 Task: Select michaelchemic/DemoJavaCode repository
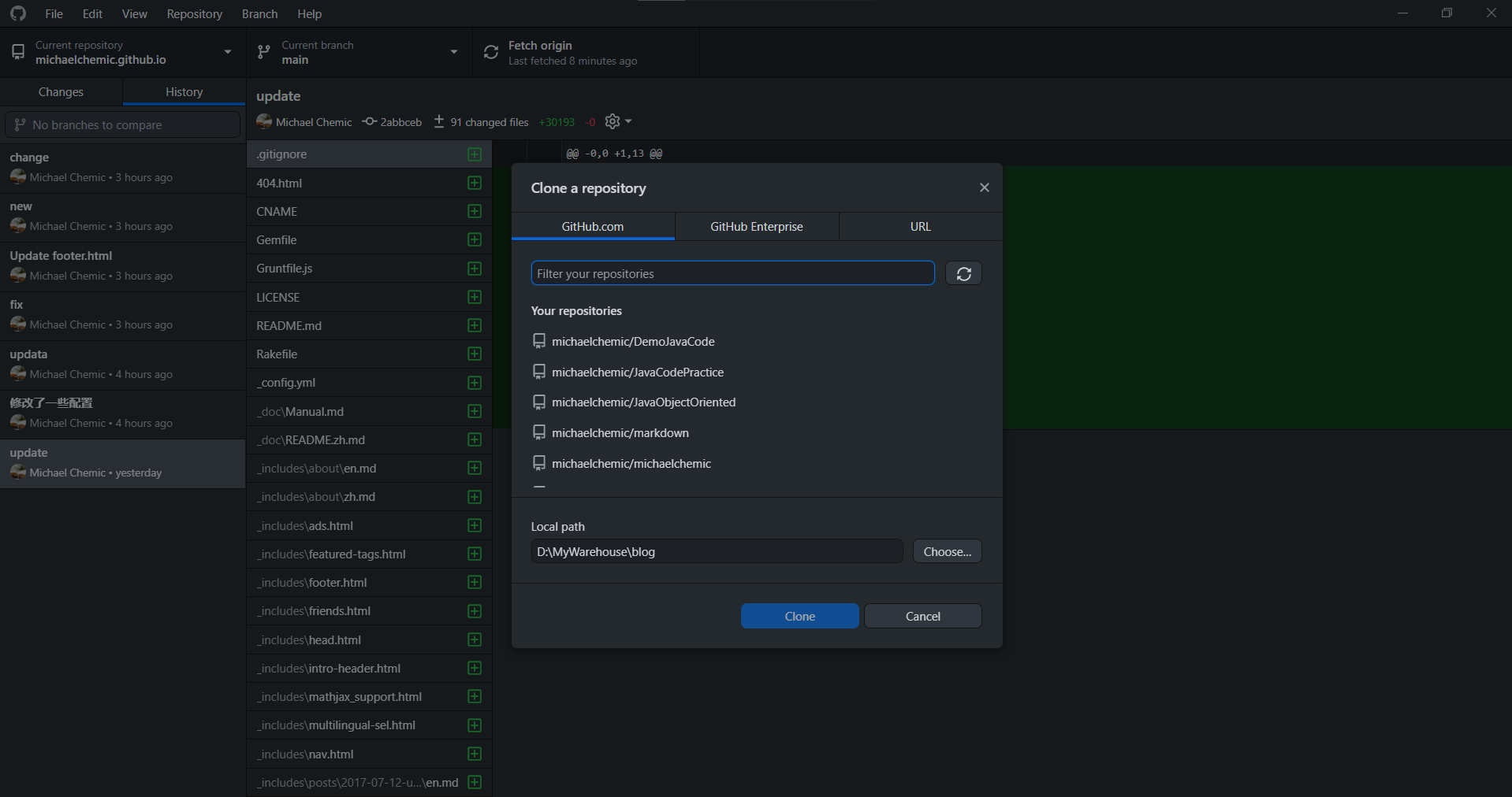[x=757, y=341]
